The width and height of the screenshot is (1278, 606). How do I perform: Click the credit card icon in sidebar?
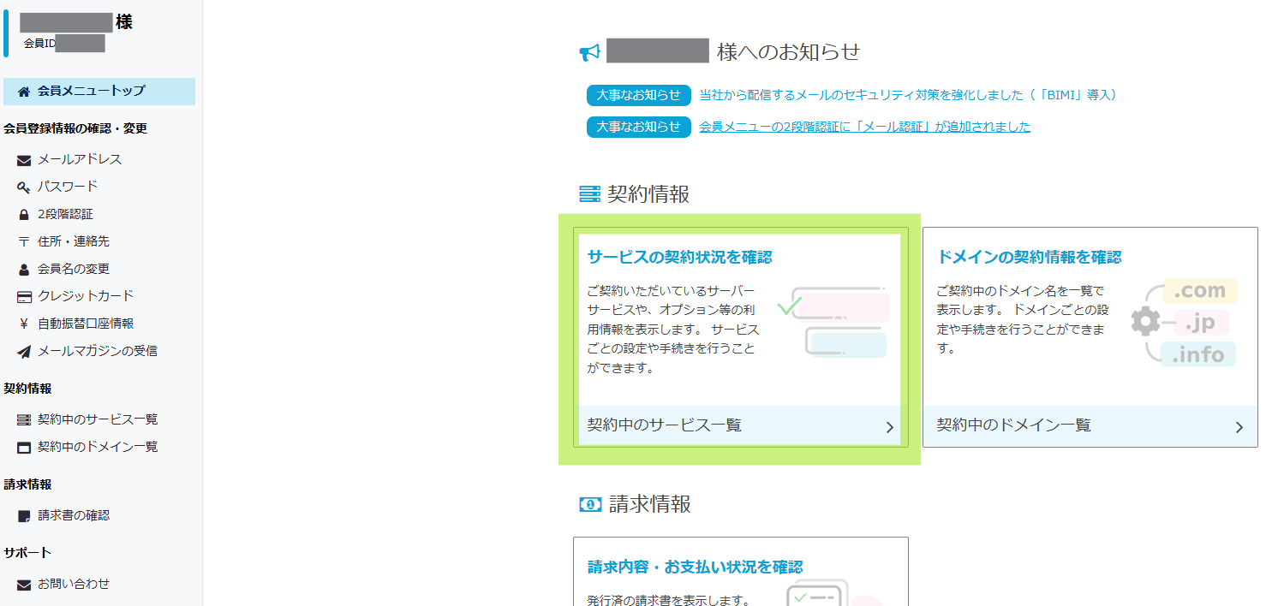24,297
